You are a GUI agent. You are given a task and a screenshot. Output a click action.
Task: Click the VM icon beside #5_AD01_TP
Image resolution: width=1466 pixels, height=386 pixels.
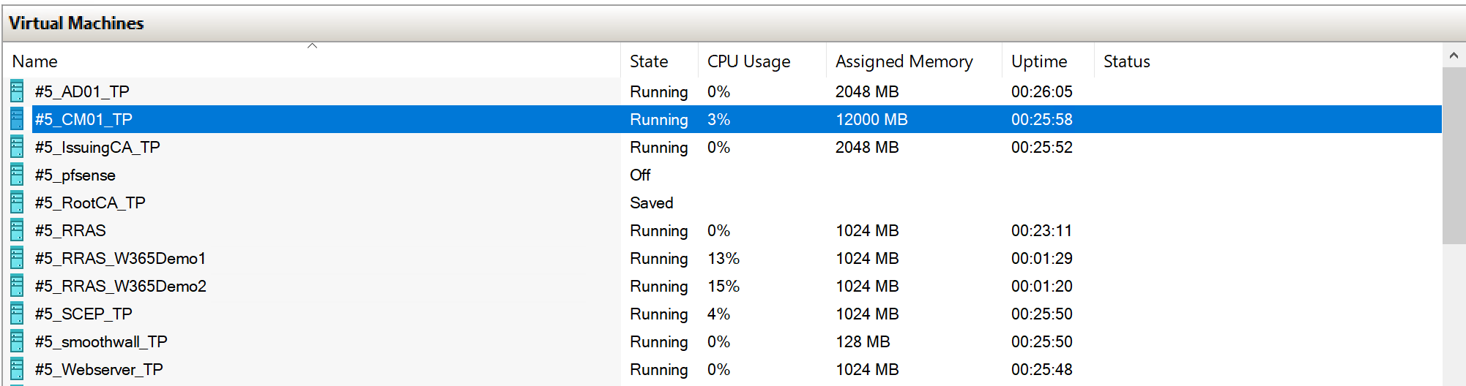click(17, 91)
